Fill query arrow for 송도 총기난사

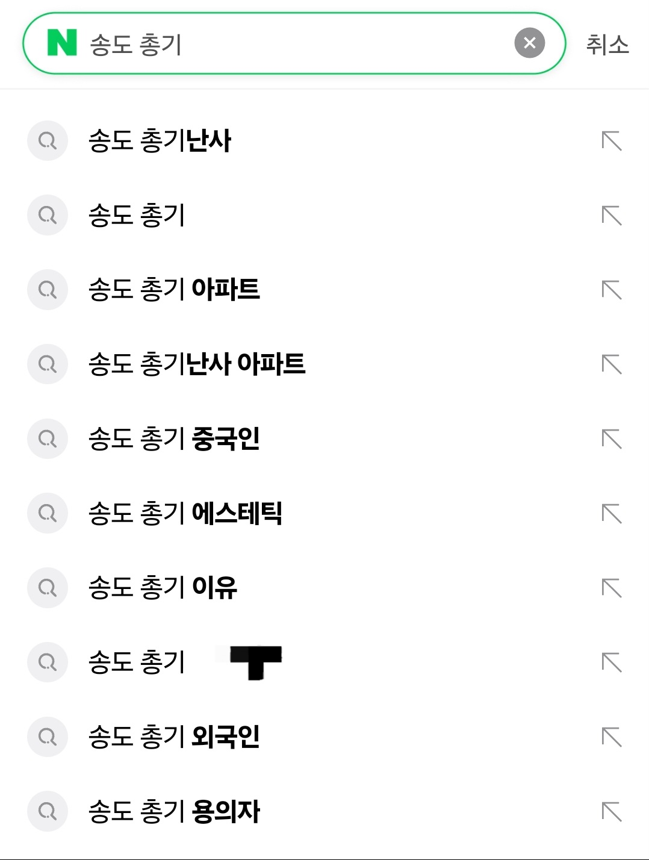pos(611,141)
